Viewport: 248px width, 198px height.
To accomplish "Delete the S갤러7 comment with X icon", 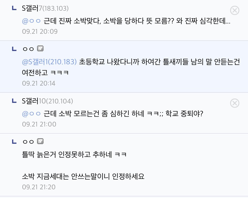I will pyautogui.click(x=234, y=10).
